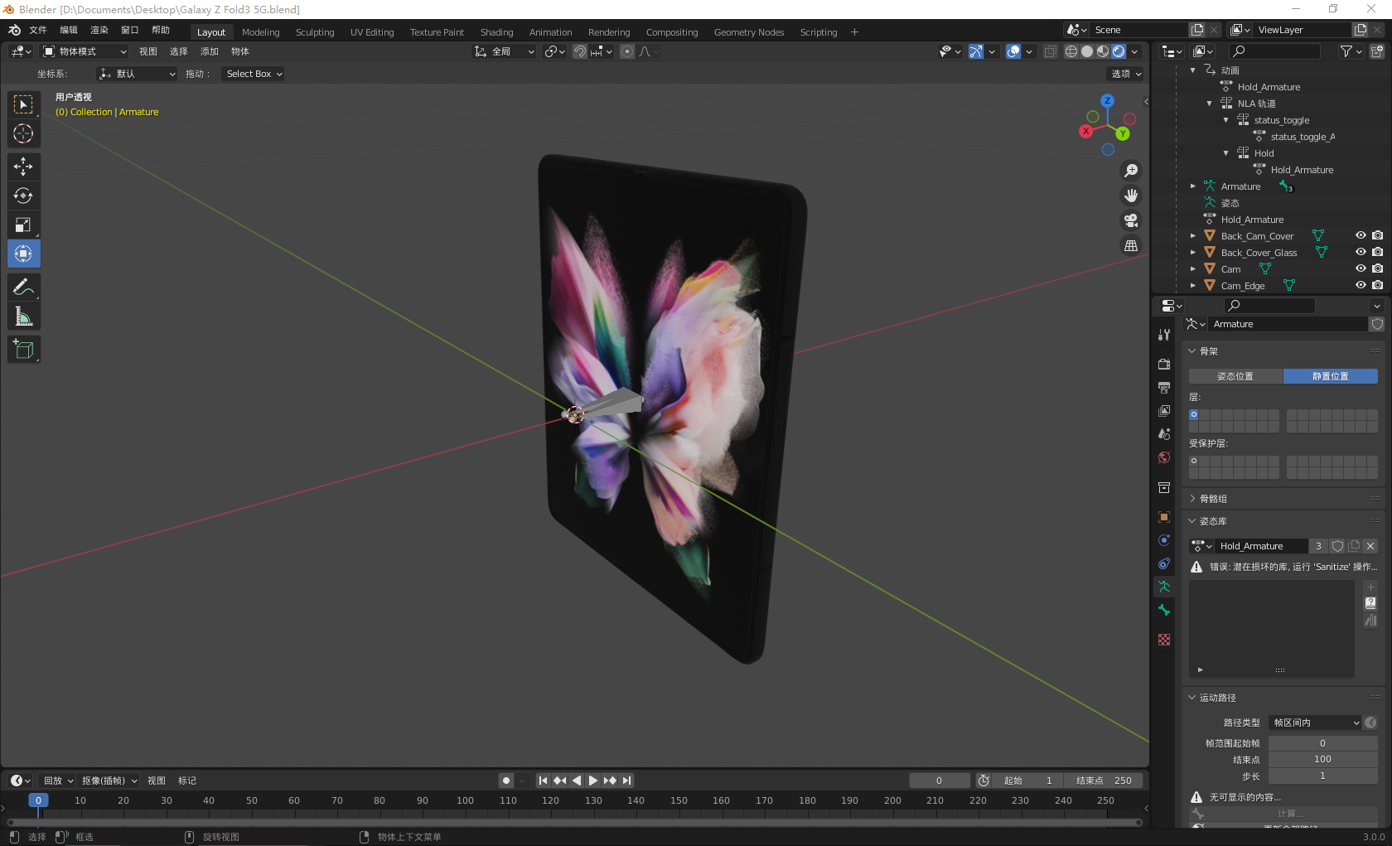Screen dimensions: 1392x846
Task: Open the Bone properties tab
Action: [x=1164, y=610]
